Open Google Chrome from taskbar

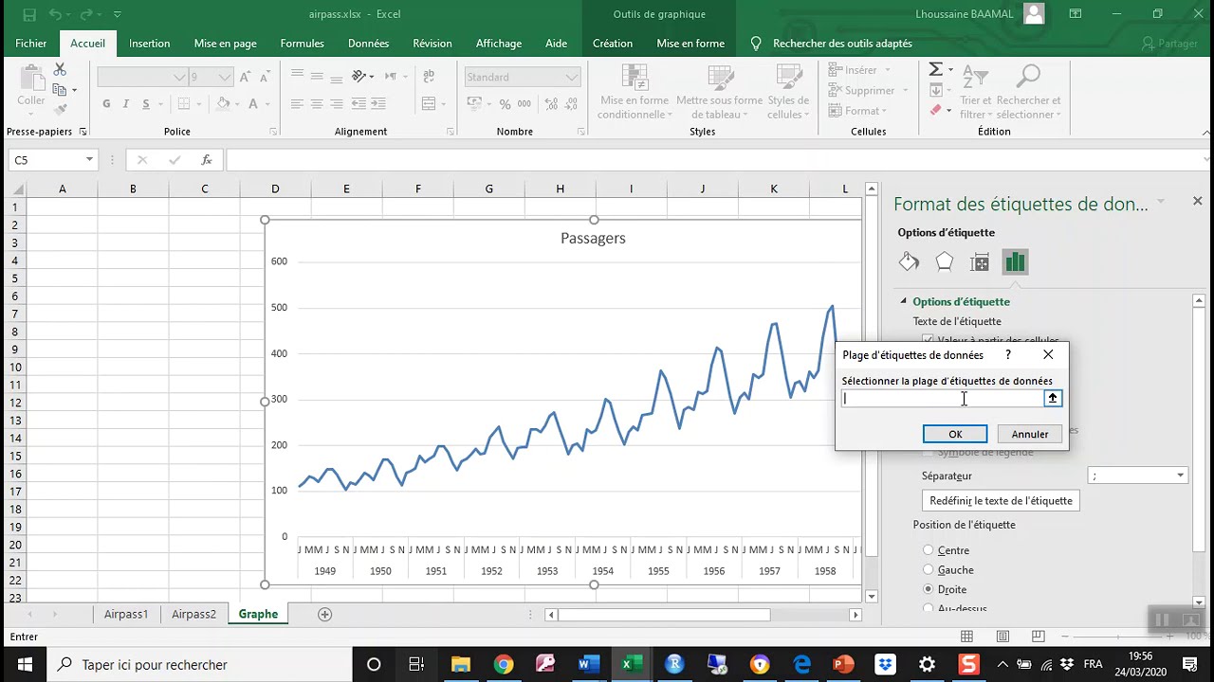(504, 664)
